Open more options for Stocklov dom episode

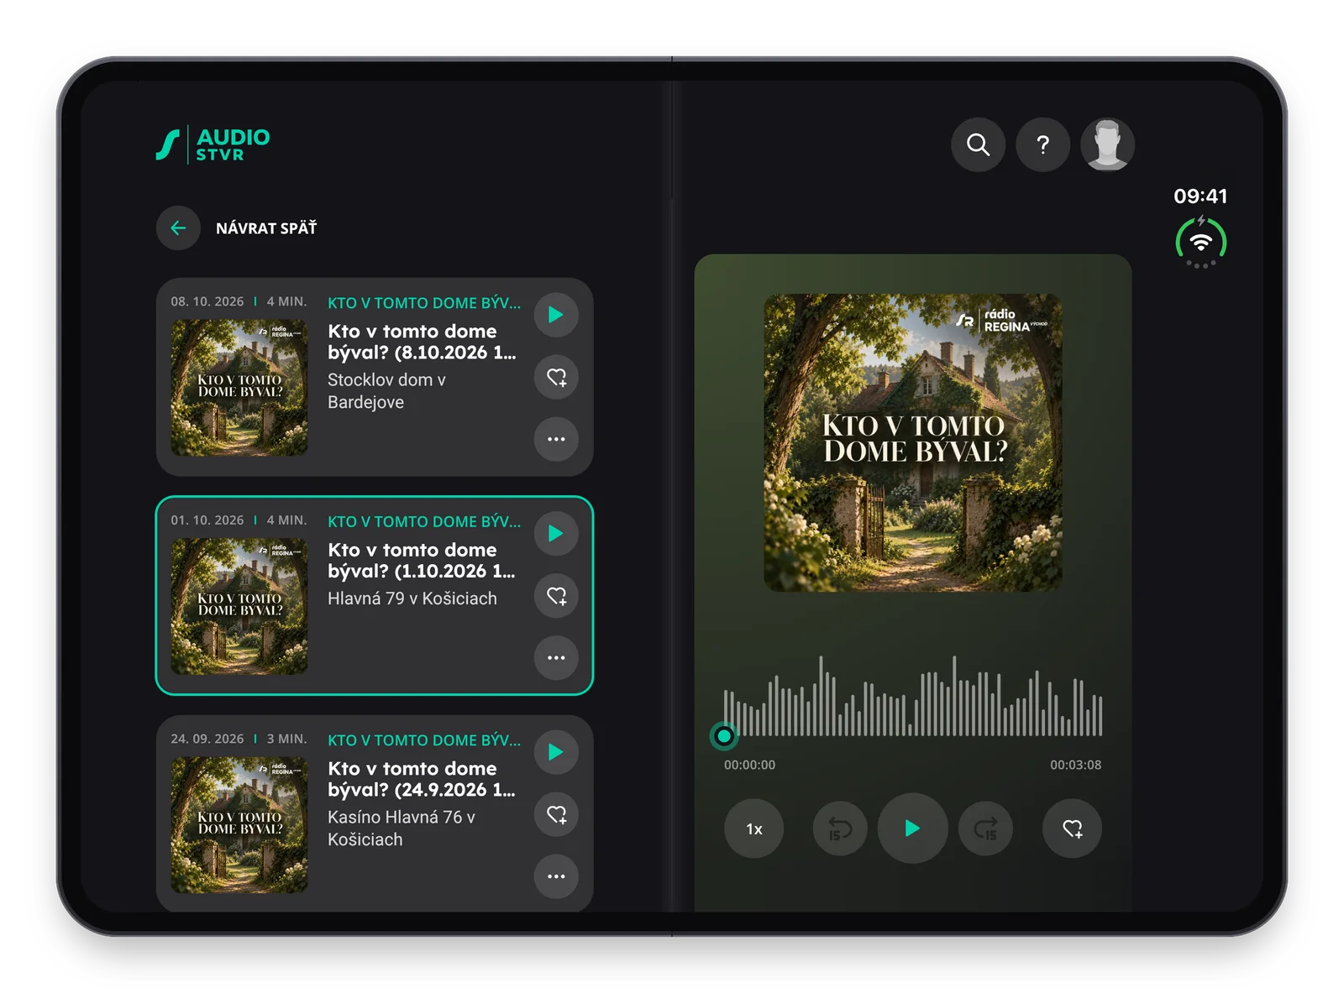pyautogui.click(x=556, y=439)
